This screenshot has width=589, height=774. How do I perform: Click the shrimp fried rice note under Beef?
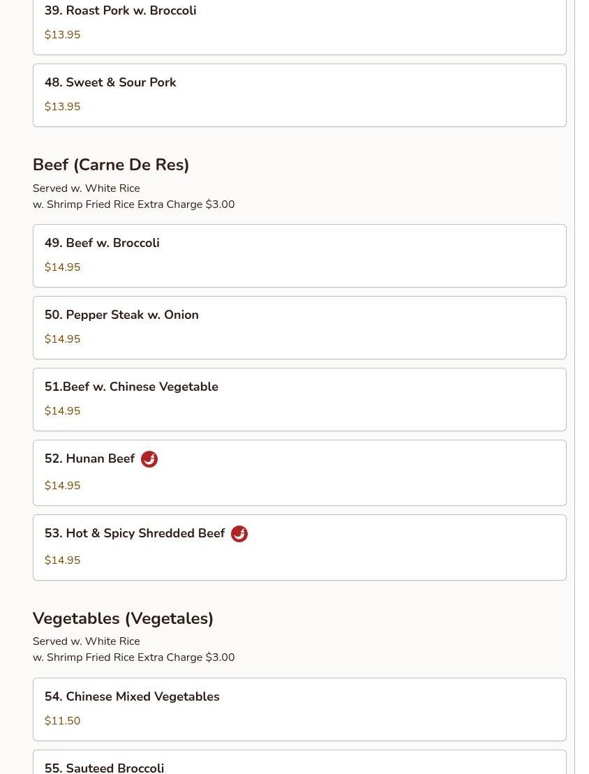point(134,204)
